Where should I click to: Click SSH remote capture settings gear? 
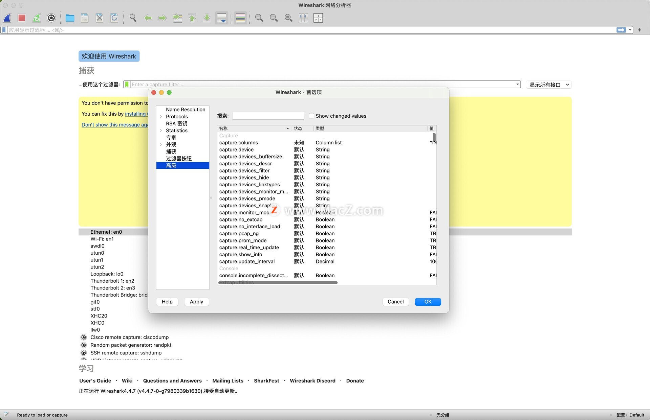point(84,353)
